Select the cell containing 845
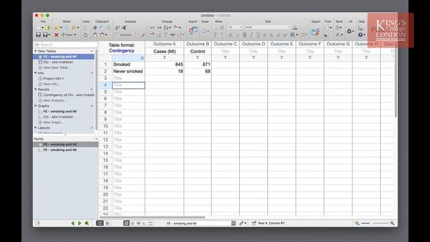 point(164,65)
